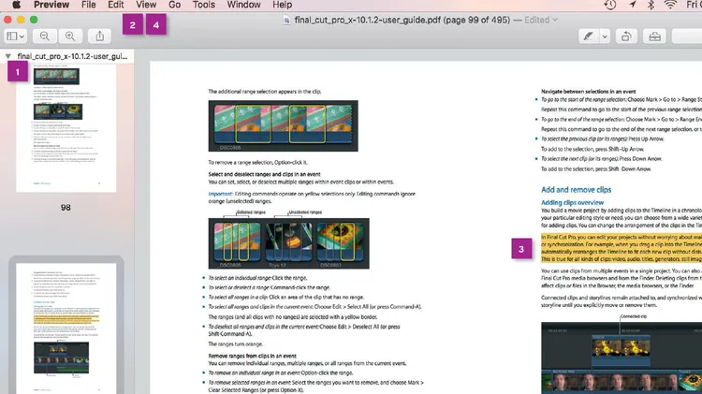Open the highlight color dropdown arrow
Screen dimensions: 702x394
pos(605,36)
